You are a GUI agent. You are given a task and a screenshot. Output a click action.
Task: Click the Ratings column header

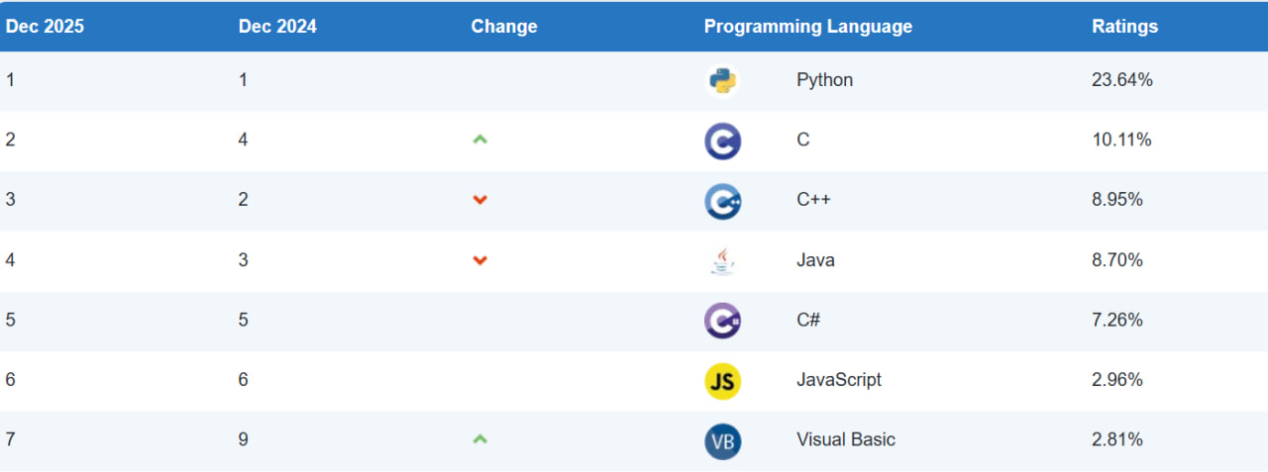click(1124, 27)
